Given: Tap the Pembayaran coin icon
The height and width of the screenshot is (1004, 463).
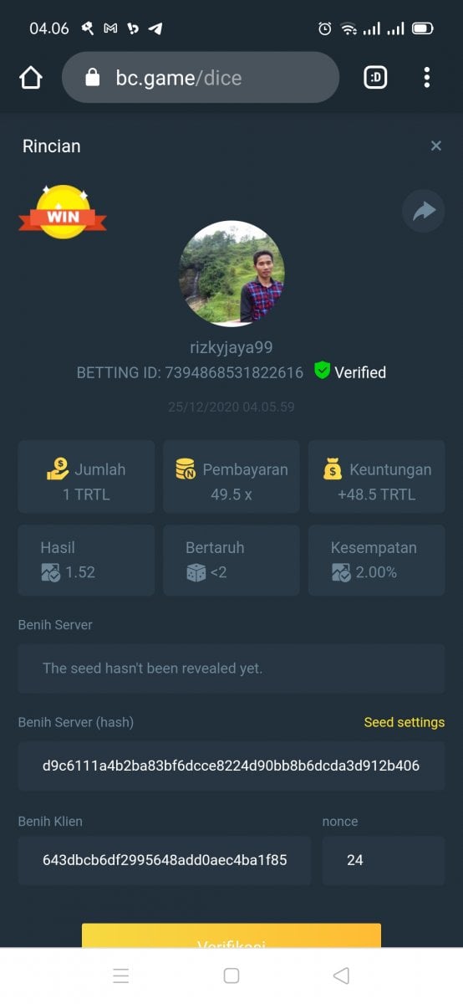Looking at the screenshot, I should tap(186, 469).
